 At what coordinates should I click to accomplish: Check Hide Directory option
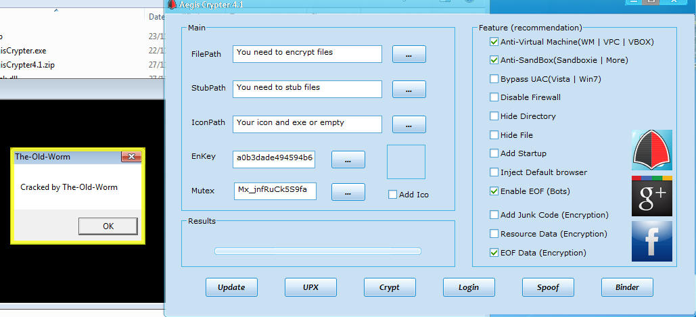[x=494, y=116]
